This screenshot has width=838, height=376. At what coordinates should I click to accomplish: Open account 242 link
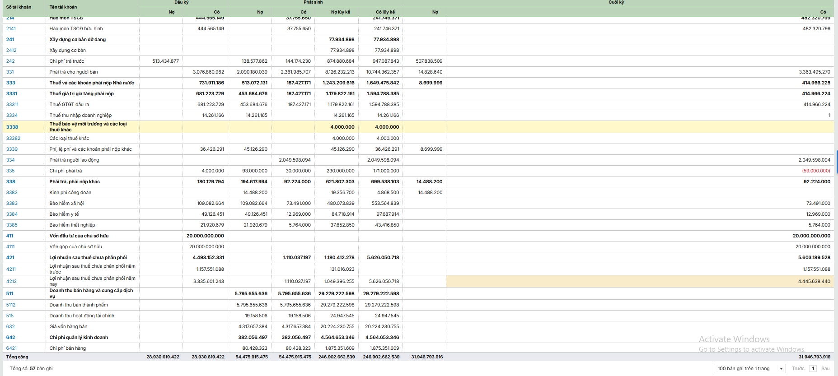pos(10,61)
